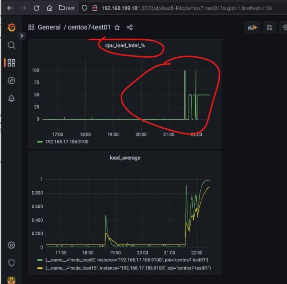Click yellow color swatch of node_load15 legend
Screen dimensions: 287x284
pyautogui.click(x=40, y=268)
